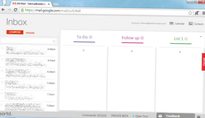Open the To Do list options circle

91,37
